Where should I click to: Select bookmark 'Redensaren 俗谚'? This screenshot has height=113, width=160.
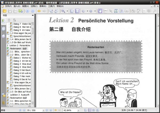tap(18, 49)
